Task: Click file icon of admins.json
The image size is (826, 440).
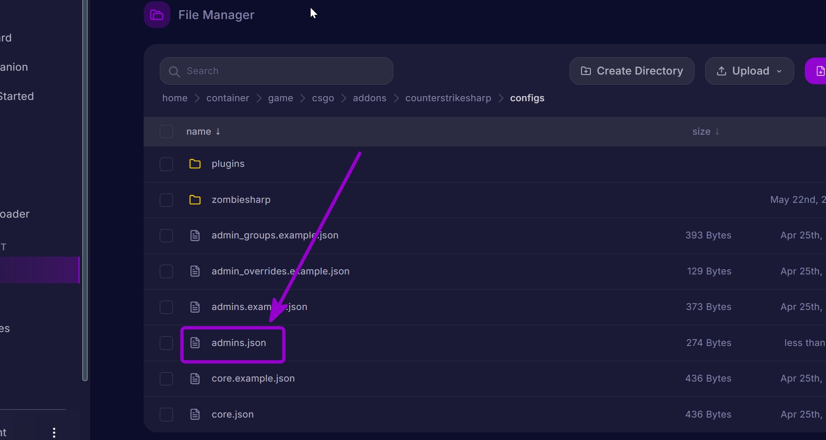Action: pos(195,343)
